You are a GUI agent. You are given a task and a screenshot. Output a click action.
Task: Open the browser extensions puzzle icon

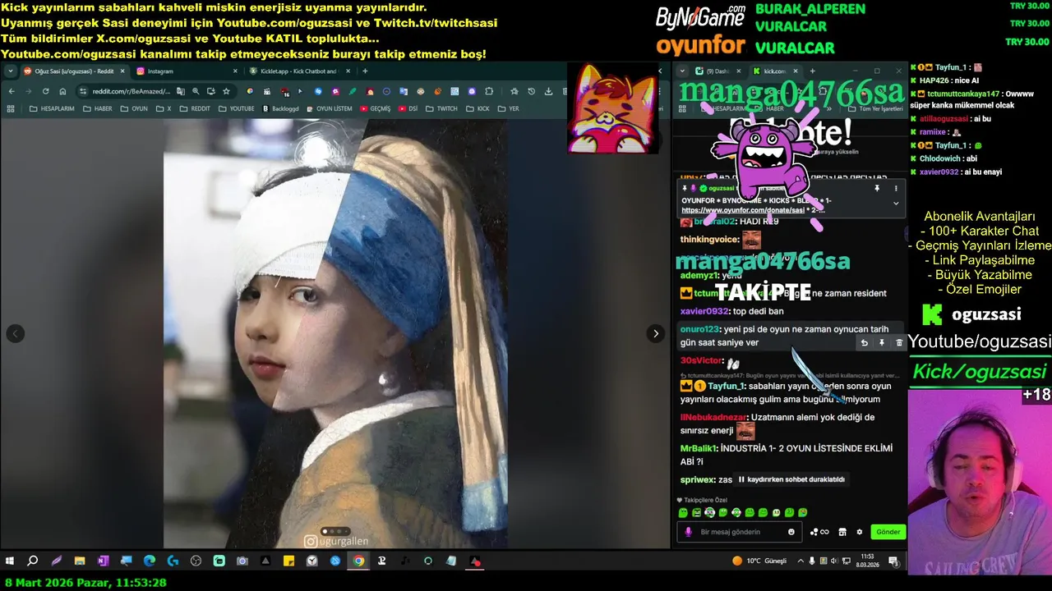click(490, 91)
